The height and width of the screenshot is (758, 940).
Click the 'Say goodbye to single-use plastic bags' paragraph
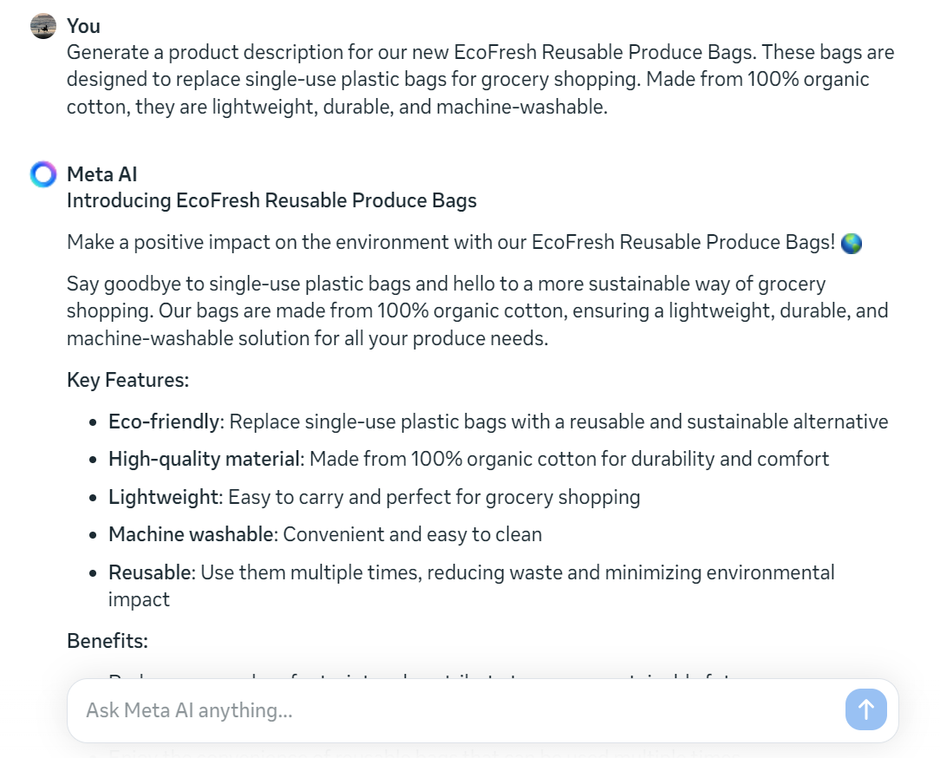pyautogui.click(x=477, y=310)
